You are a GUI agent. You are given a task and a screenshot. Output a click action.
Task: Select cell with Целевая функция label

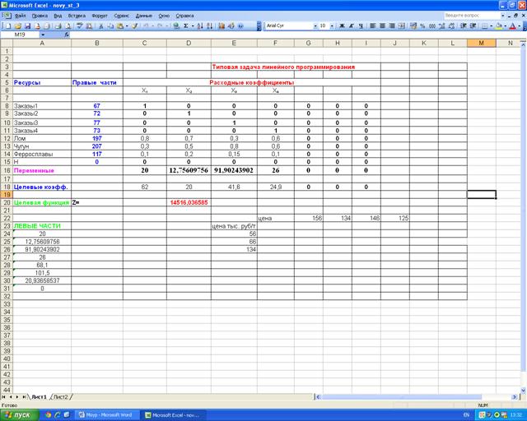(42, 202)
